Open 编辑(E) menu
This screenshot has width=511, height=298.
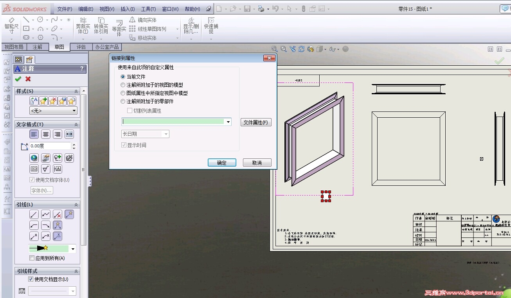point(86,9)
